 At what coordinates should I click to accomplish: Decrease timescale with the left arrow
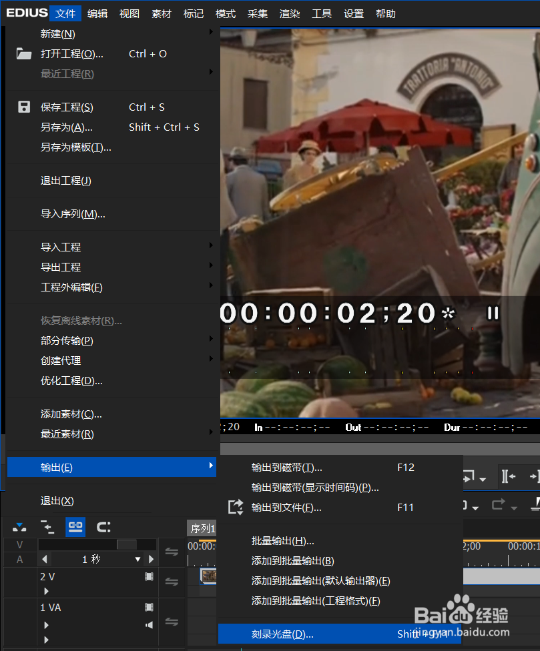(x=45, y=559)
